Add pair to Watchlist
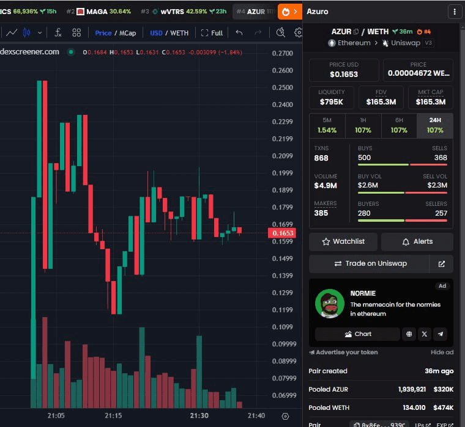465x427 pixels. click(343, 242)
